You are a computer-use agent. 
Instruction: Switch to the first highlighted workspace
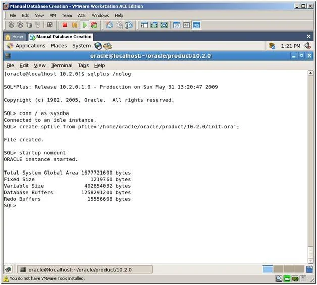(268, 269)
